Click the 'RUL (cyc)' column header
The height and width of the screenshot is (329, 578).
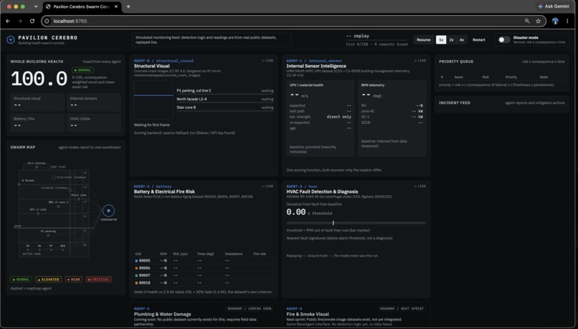click(181, 254)
